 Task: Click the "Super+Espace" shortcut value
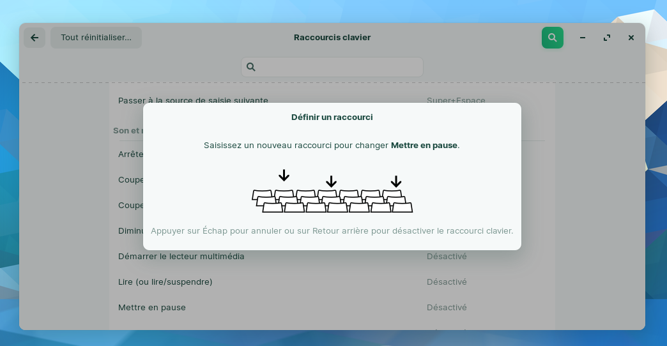click(456, 100)
